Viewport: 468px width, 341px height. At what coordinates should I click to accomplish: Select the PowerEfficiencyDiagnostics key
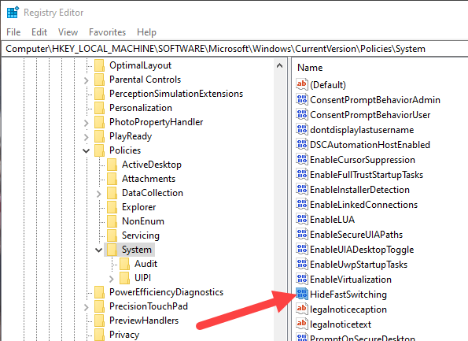pos(166,292)
